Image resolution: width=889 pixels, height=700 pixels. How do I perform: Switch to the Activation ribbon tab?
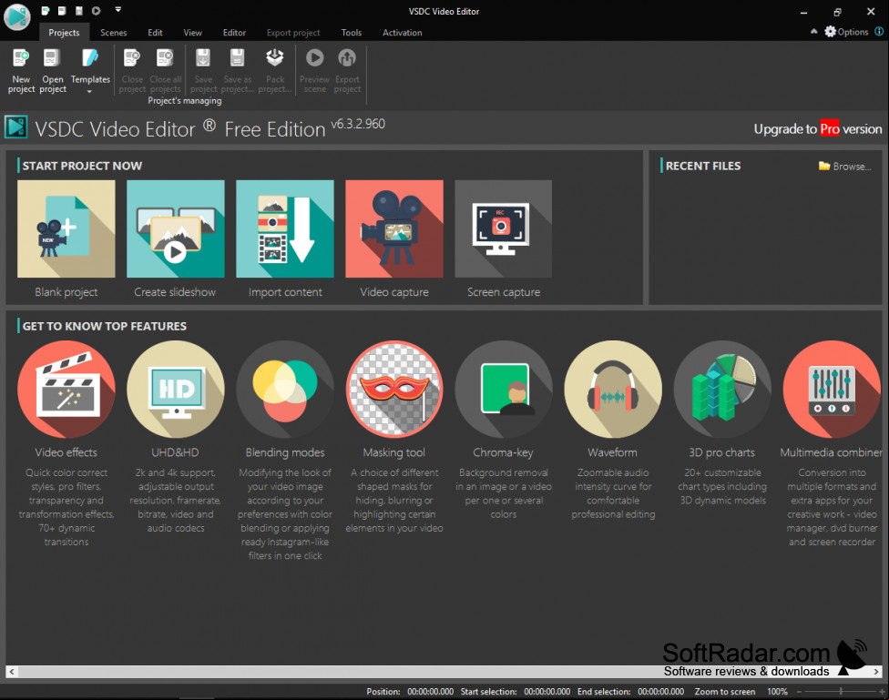402,33
